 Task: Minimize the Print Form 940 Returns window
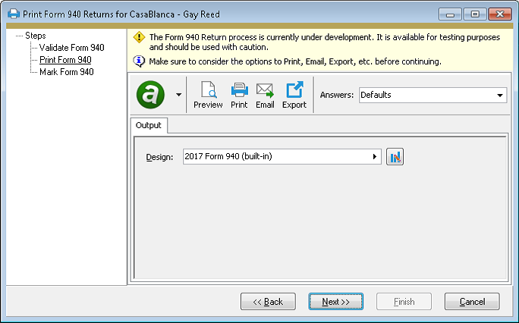tap(450, 14)
